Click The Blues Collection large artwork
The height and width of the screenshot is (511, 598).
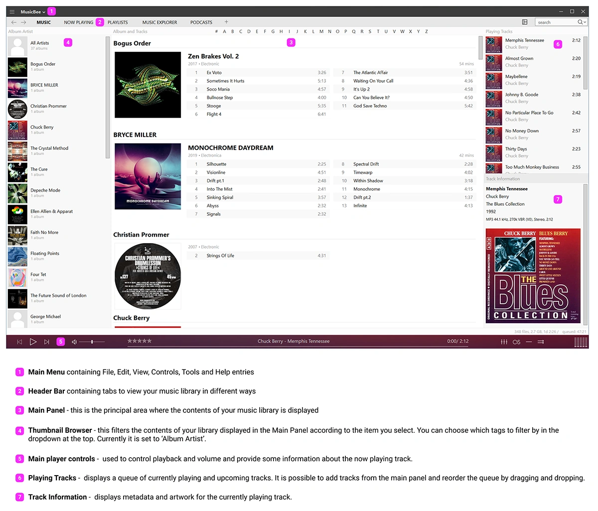pos(533,276)
